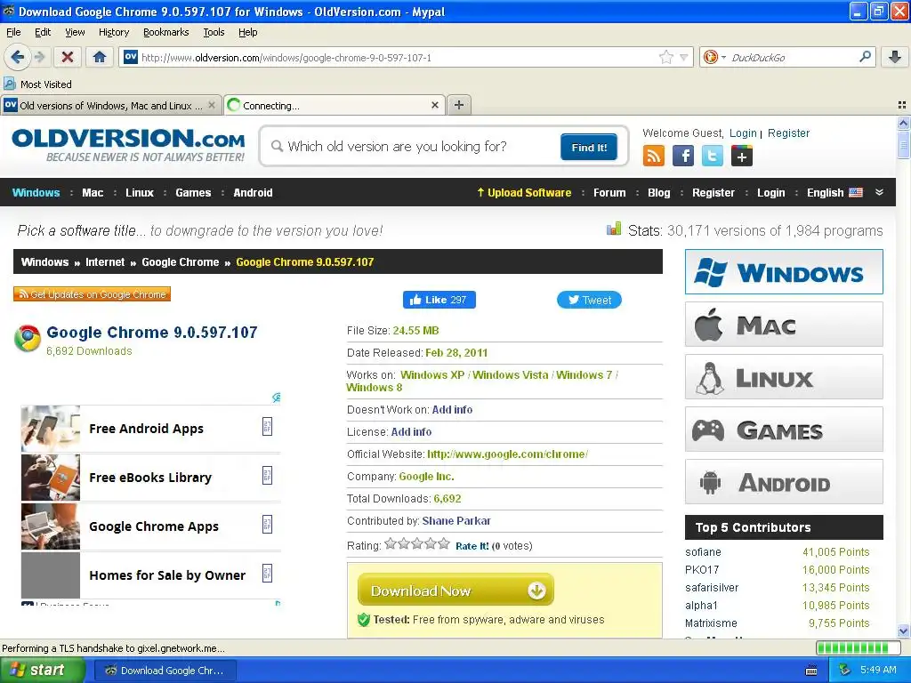Click the Rate It! link
Viewport: 911px width, 683px height.
[x=472, y=546]
